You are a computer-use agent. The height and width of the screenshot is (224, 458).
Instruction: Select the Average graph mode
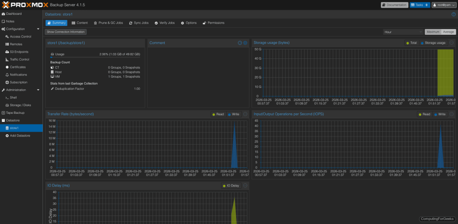(x=448, y=32)
